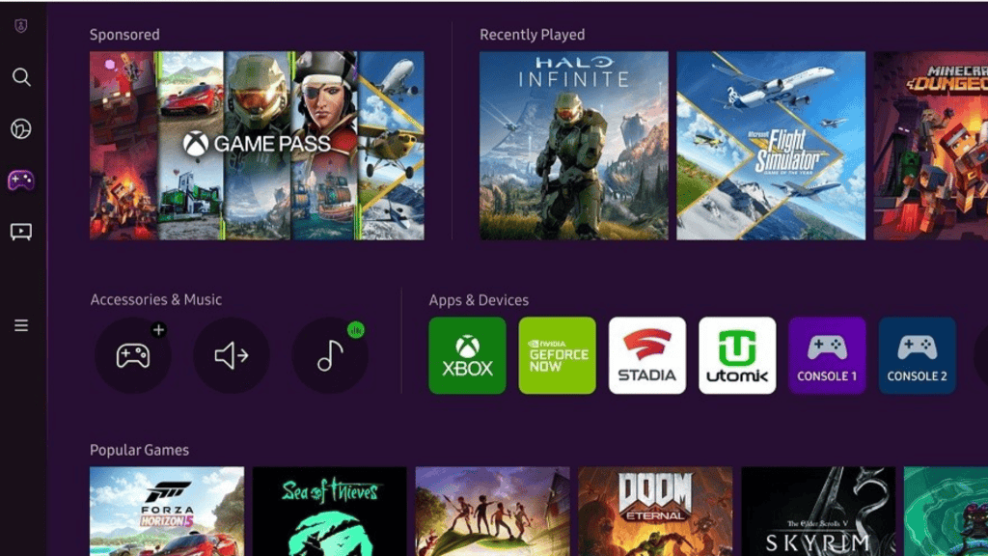Image resolution: width=988 pixels, height=556 pixels.
Task: Select the Console 1 device
Action: (827, 355)
